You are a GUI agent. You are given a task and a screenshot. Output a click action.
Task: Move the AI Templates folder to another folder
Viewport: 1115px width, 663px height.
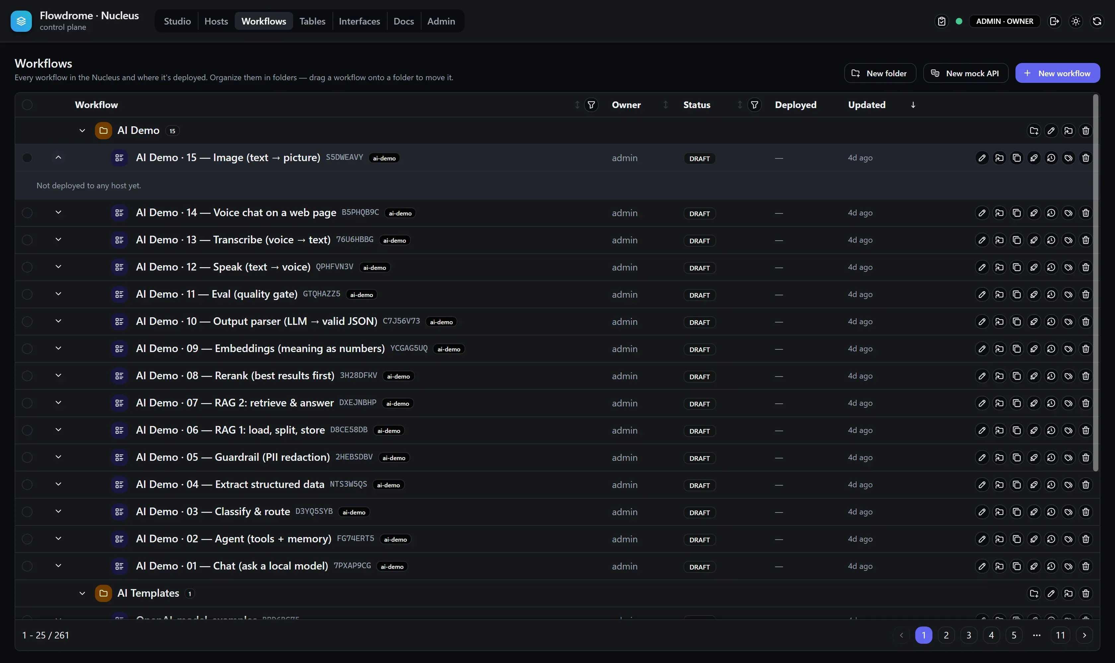coord(1068,593)
